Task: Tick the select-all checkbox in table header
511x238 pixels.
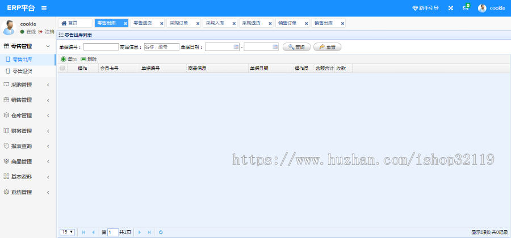Action: (x=62, y=68)
